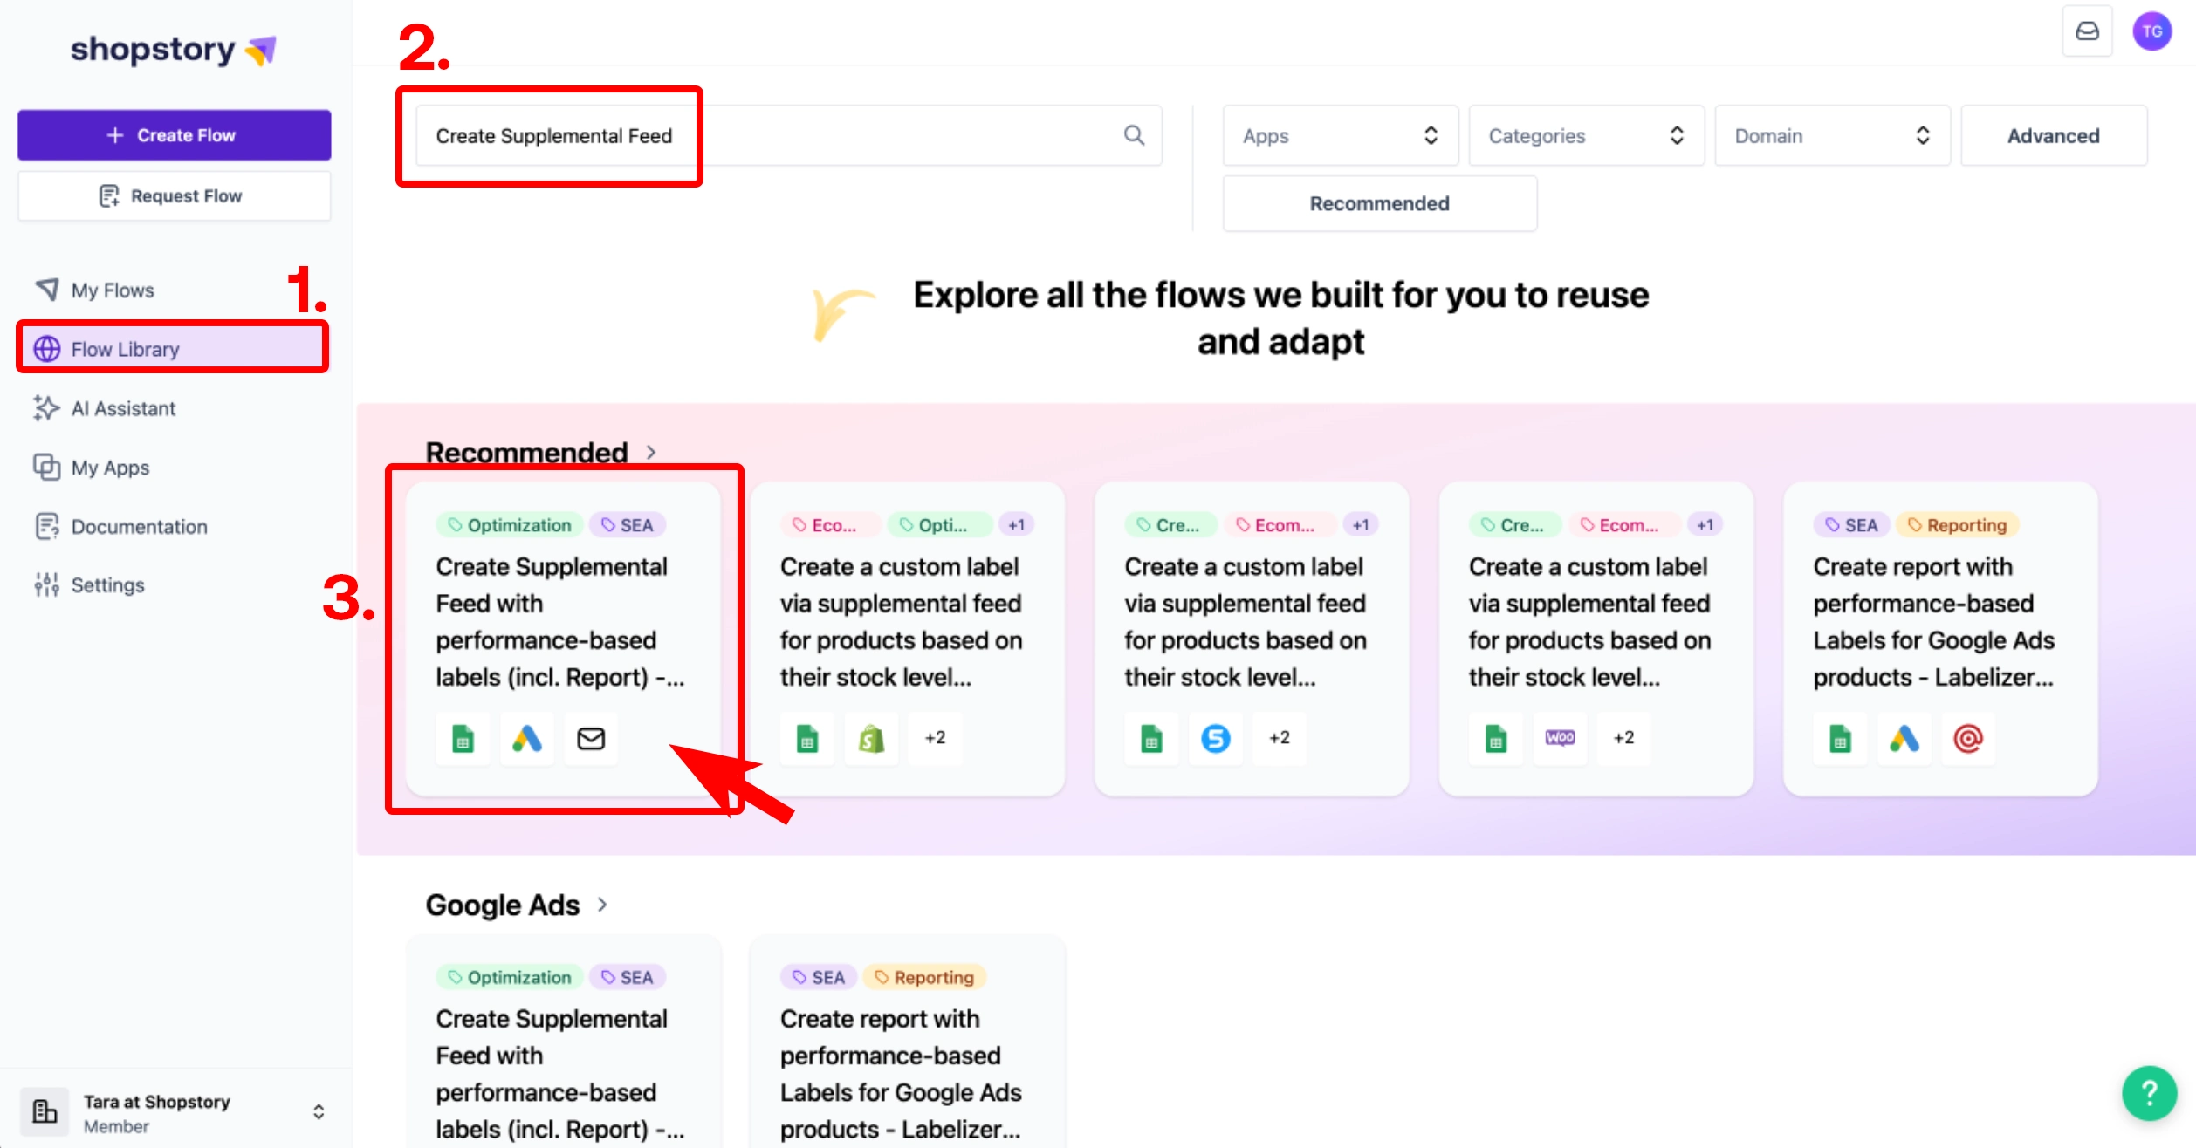Click Optimization tag in Google Ads section

pyautogui.click(x=510, y=977)
